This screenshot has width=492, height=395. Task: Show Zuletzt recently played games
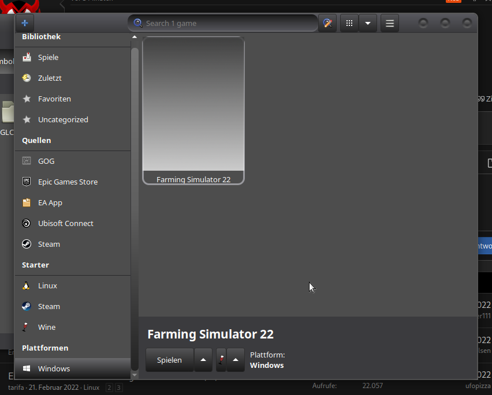pos(73,78)
